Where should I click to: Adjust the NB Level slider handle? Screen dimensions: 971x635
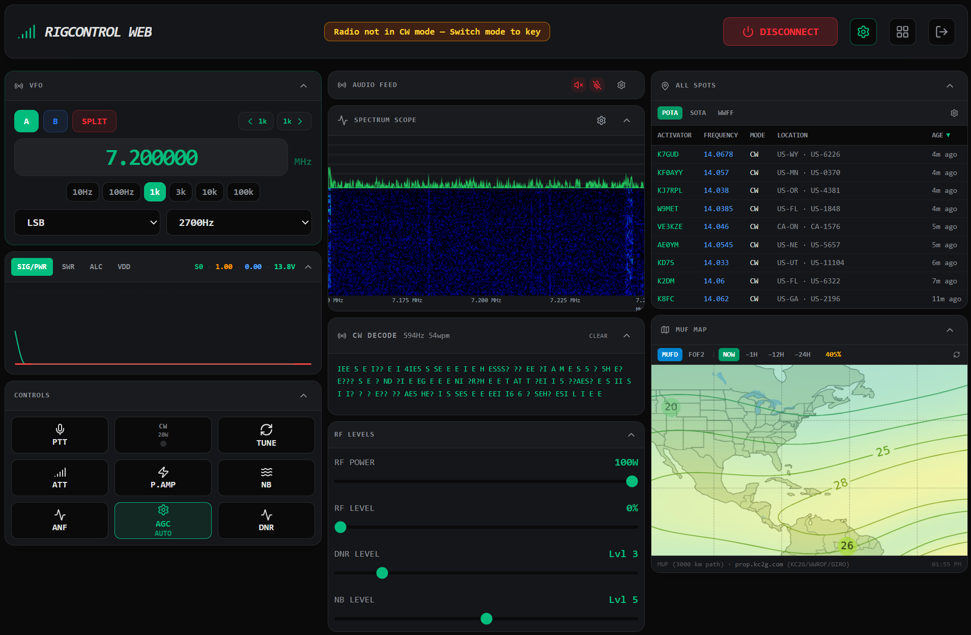coord(487,619)
